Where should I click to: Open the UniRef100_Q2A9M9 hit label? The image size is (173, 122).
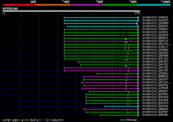point(155,23)
